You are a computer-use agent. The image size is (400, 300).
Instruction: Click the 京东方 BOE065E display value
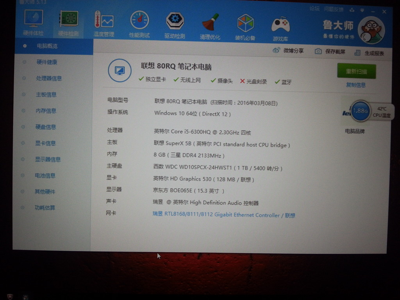(188, 191)
